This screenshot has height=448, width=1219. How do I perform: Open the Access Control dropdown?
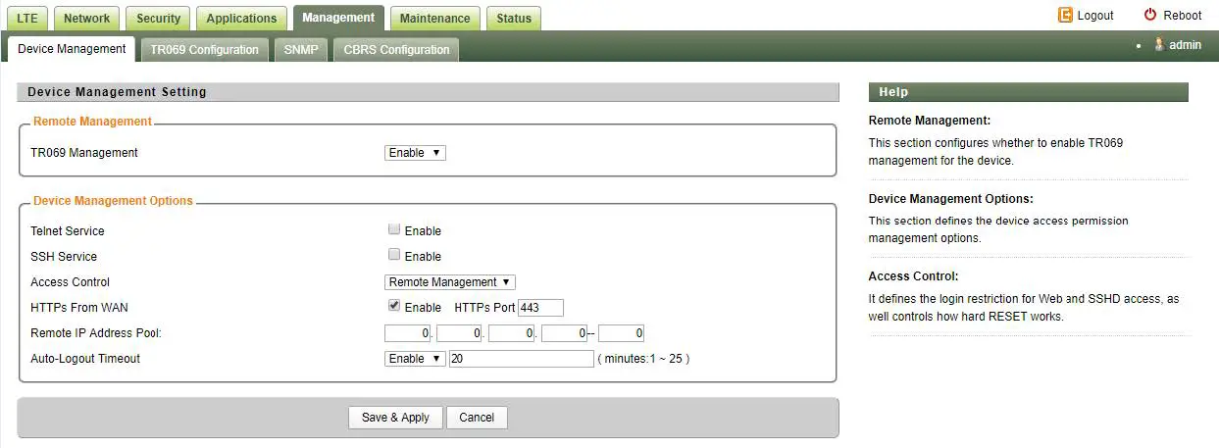pyautogui.click(x=450, y=282)
